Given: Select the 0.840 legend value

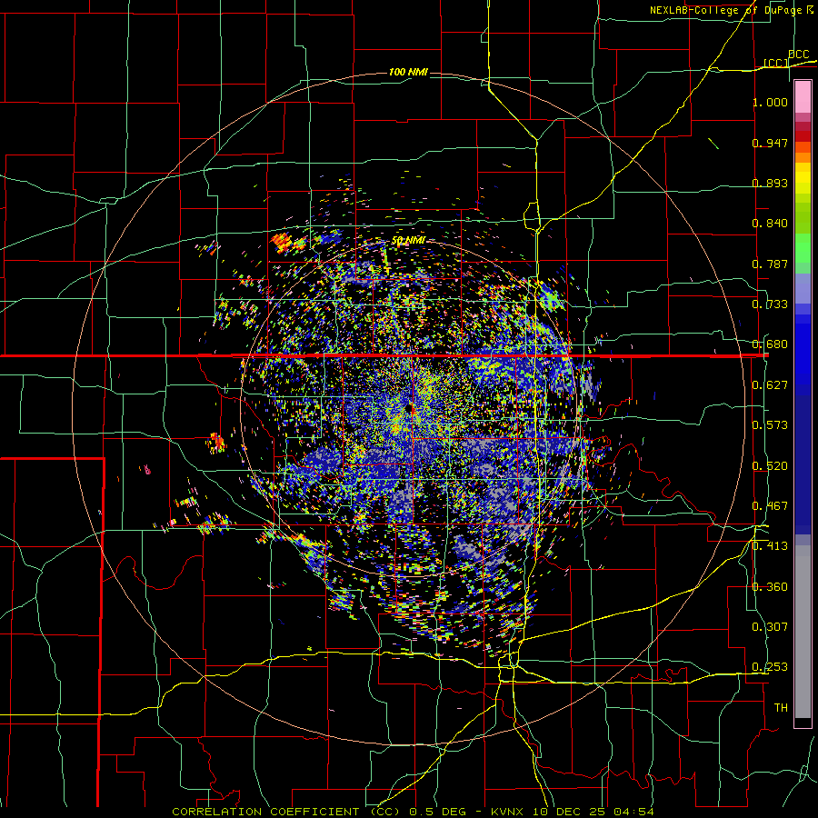Looking at the screenshot, I should coord(770,224).
